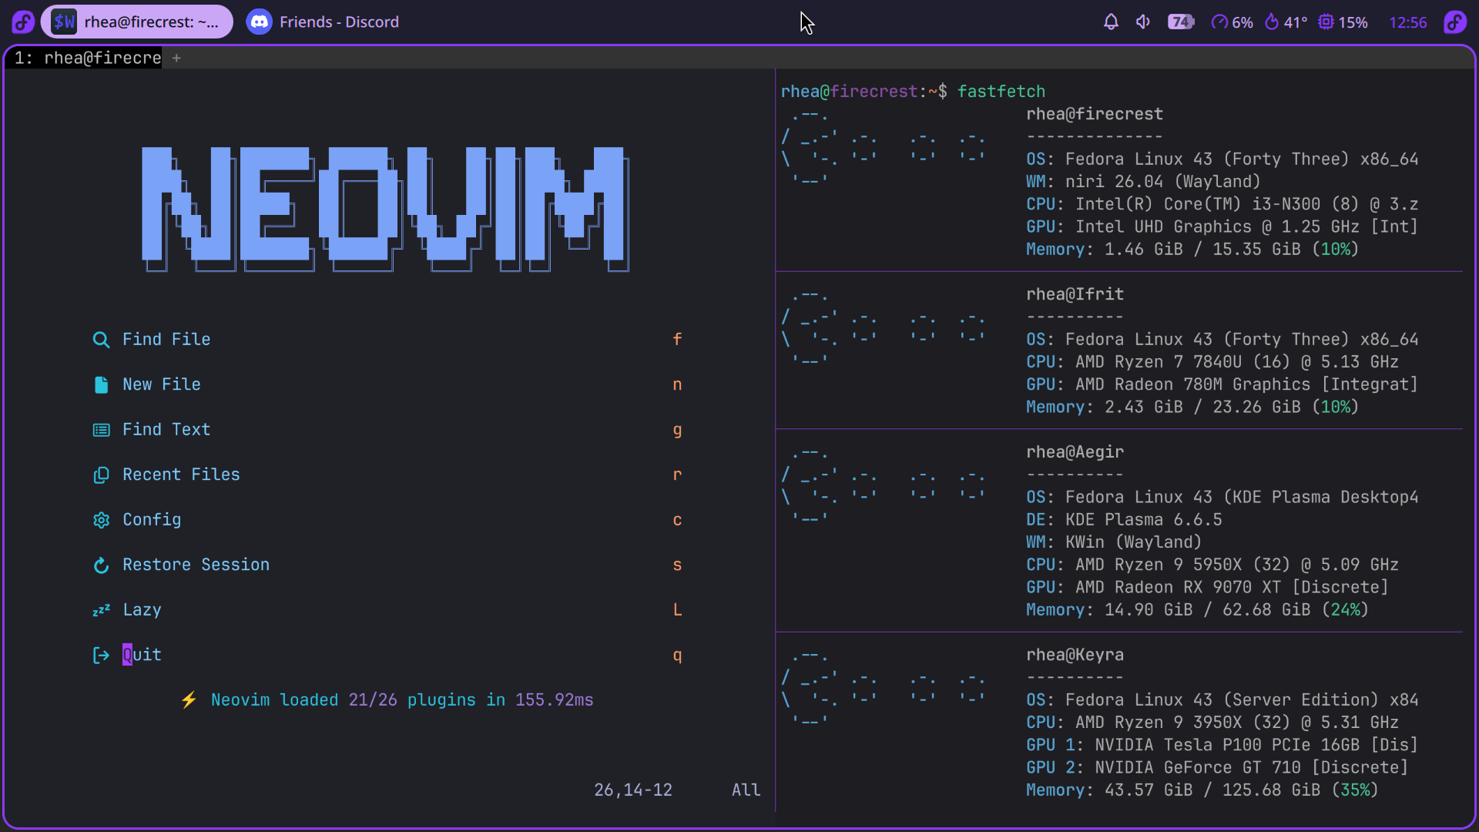Image resolution: width=1479 pixels, height=832 pixels.
Task: Click the Discord icon in the taskbar
Action: click(x=260, y=22)
